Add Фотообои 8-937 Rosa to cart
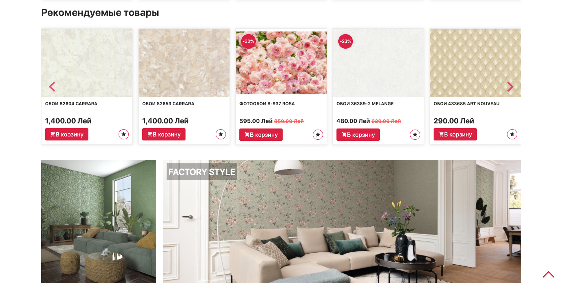The image size is (562, 298). pyautogui.click(x=261, y=135)
